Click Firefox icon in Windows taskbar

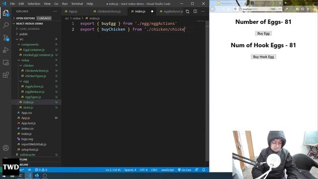[37, 176]
